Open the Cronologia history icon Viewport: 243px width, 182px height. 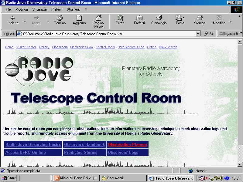(x=159, y=18)
